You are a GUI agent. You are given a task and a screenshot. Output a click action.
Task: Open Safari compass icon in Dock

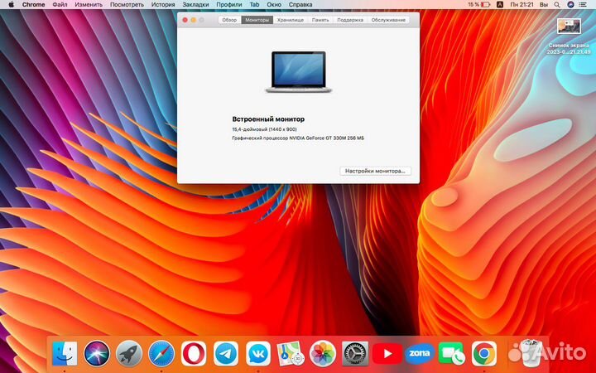(161, 353)
